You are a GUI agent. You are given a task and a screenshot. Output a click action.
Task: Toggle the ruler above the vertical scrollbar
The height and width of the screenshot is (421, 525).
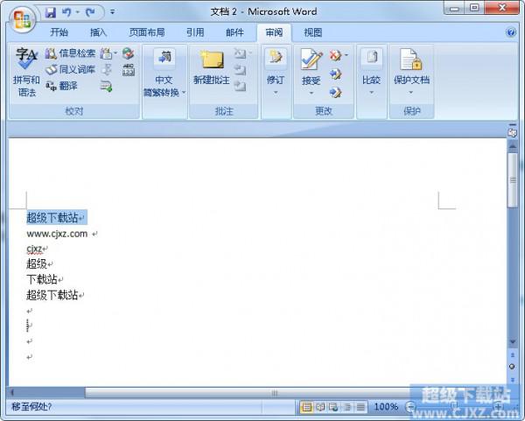coord(512,132)
